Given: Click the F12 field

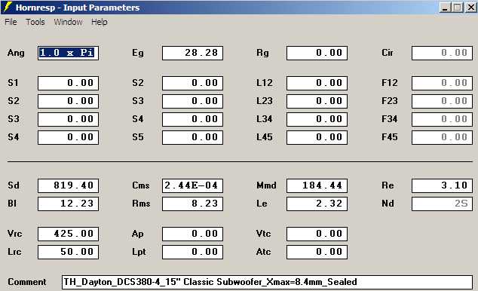Looking at the screenshot, I should pos(442,83).
